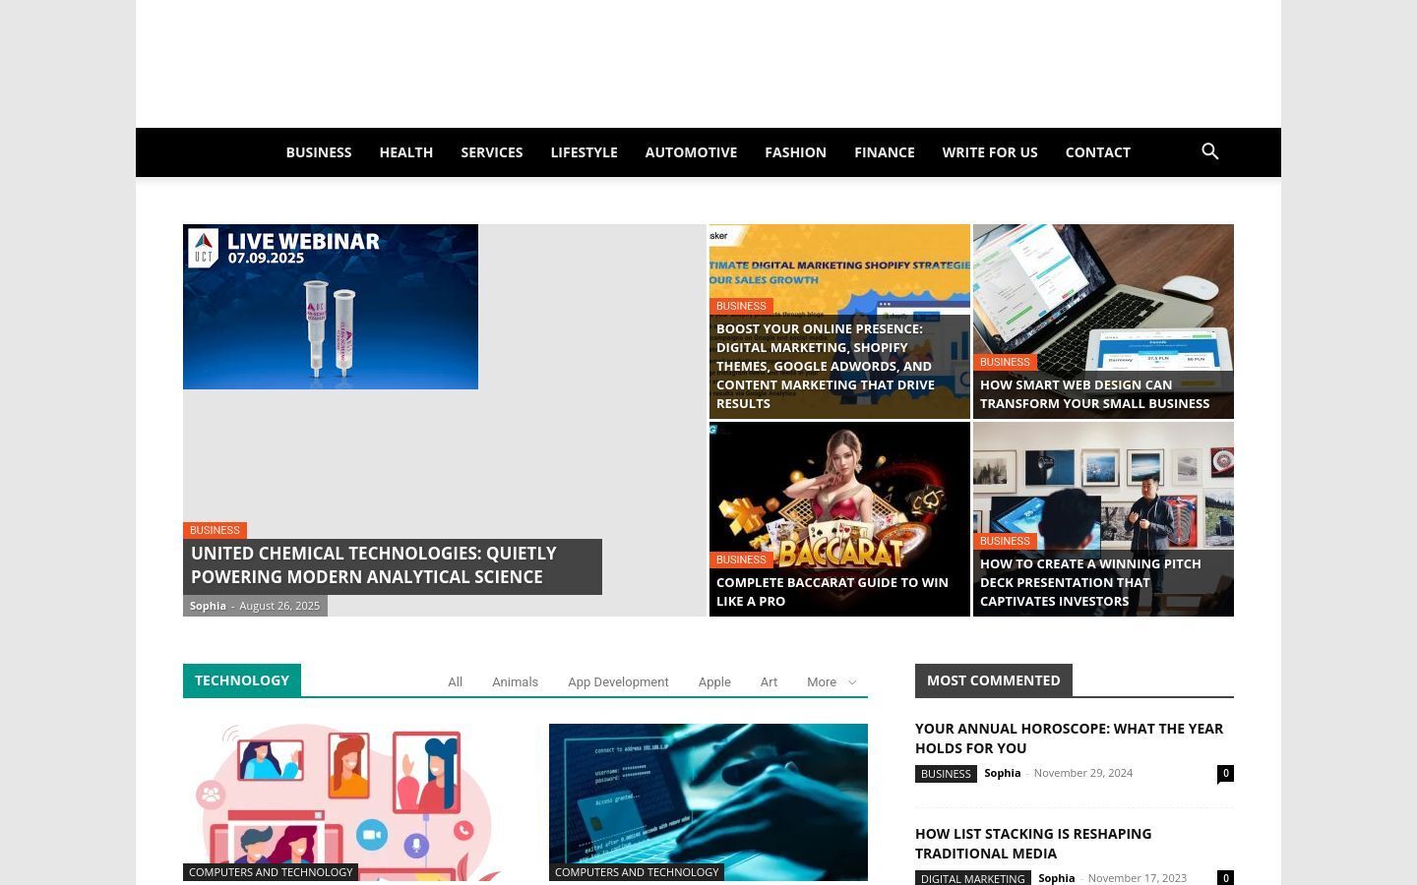Click Business tag under Annual Horoscope
1417x885 pixels.
click(x=946, y=774)
